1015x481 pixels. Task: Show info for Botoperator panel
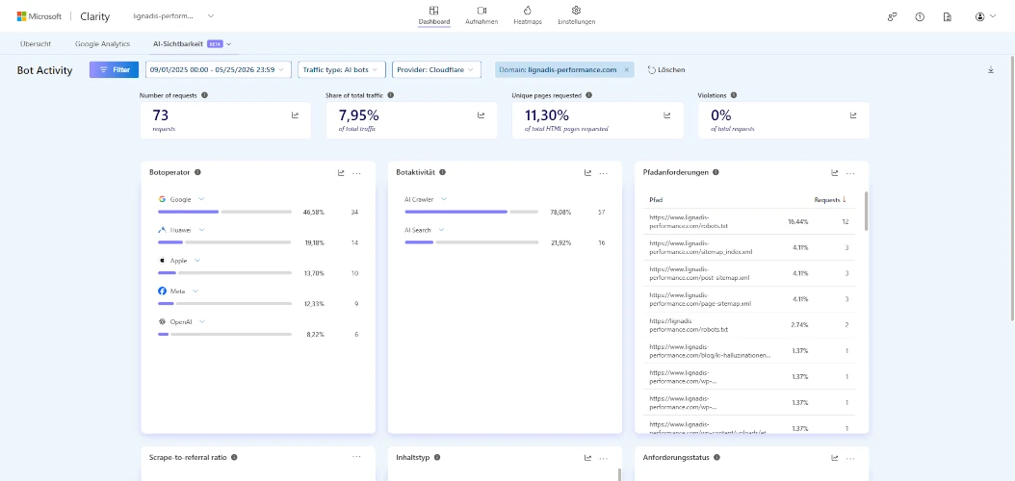[x=197, y=172]
